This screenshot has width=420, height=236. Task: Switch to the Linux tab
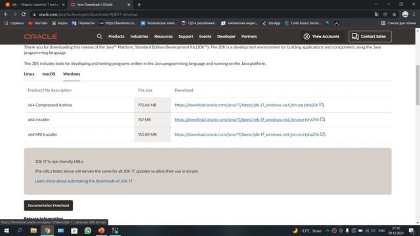pos(29,74)
